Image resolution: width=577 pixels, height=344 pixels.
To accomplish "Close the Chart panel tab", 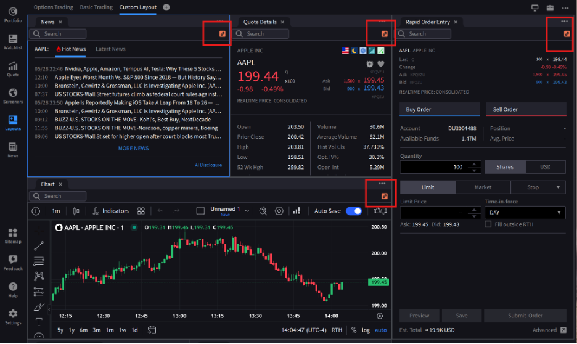I will point(60,184).
